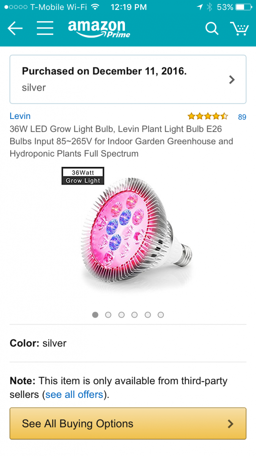Follow the 'see all offers' link
Image resolution: width=256 pixels, height=456 pixels.
74,394
